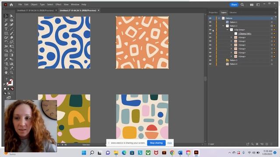
Task: Expand the last Group above Pattern 3
Action: pos(231,56)
